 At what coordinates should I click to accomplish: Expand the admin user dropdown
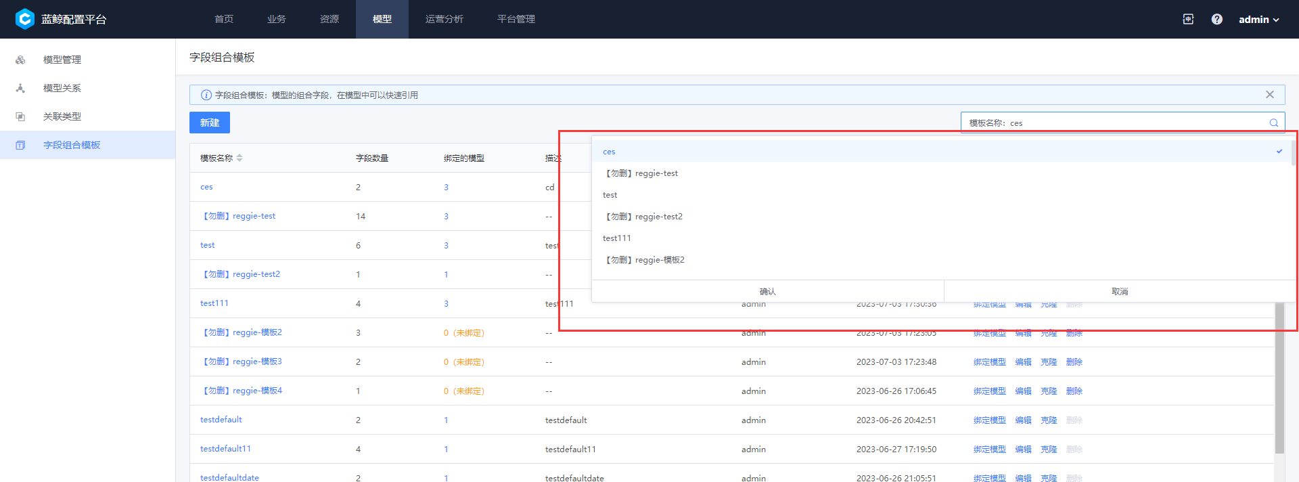(1259, 20)
